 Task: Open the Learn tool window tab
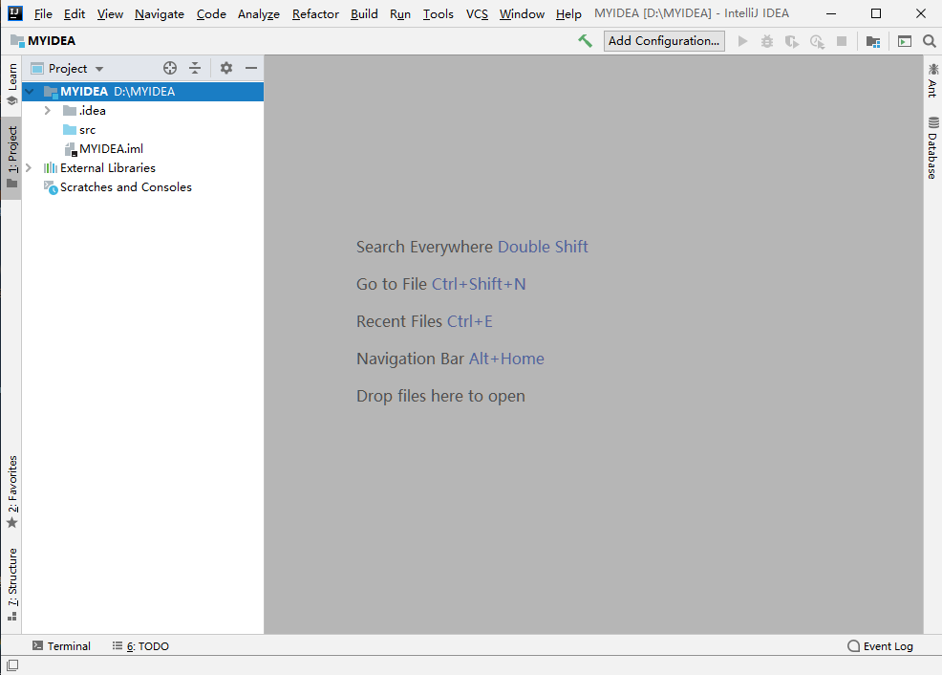pos(12,84)
